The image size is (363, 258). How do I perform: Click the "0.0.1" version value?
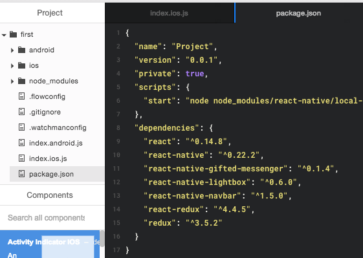click(x=201, y=60)
